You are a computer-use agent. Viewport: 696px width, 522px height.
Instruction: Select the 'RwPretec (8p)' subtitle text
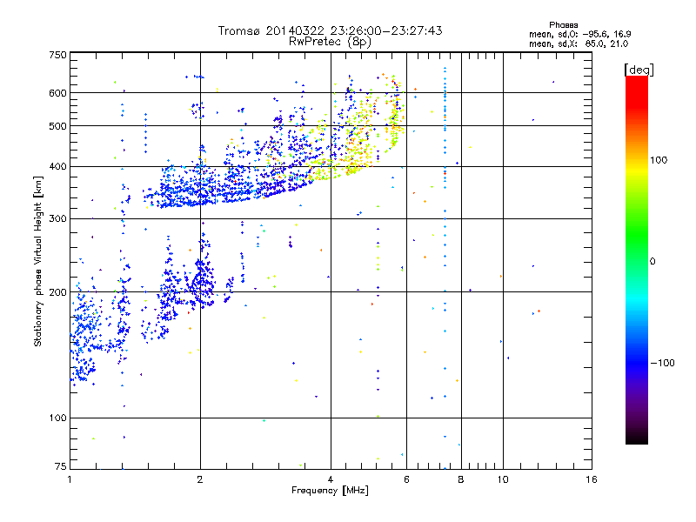tap(330, 42)
